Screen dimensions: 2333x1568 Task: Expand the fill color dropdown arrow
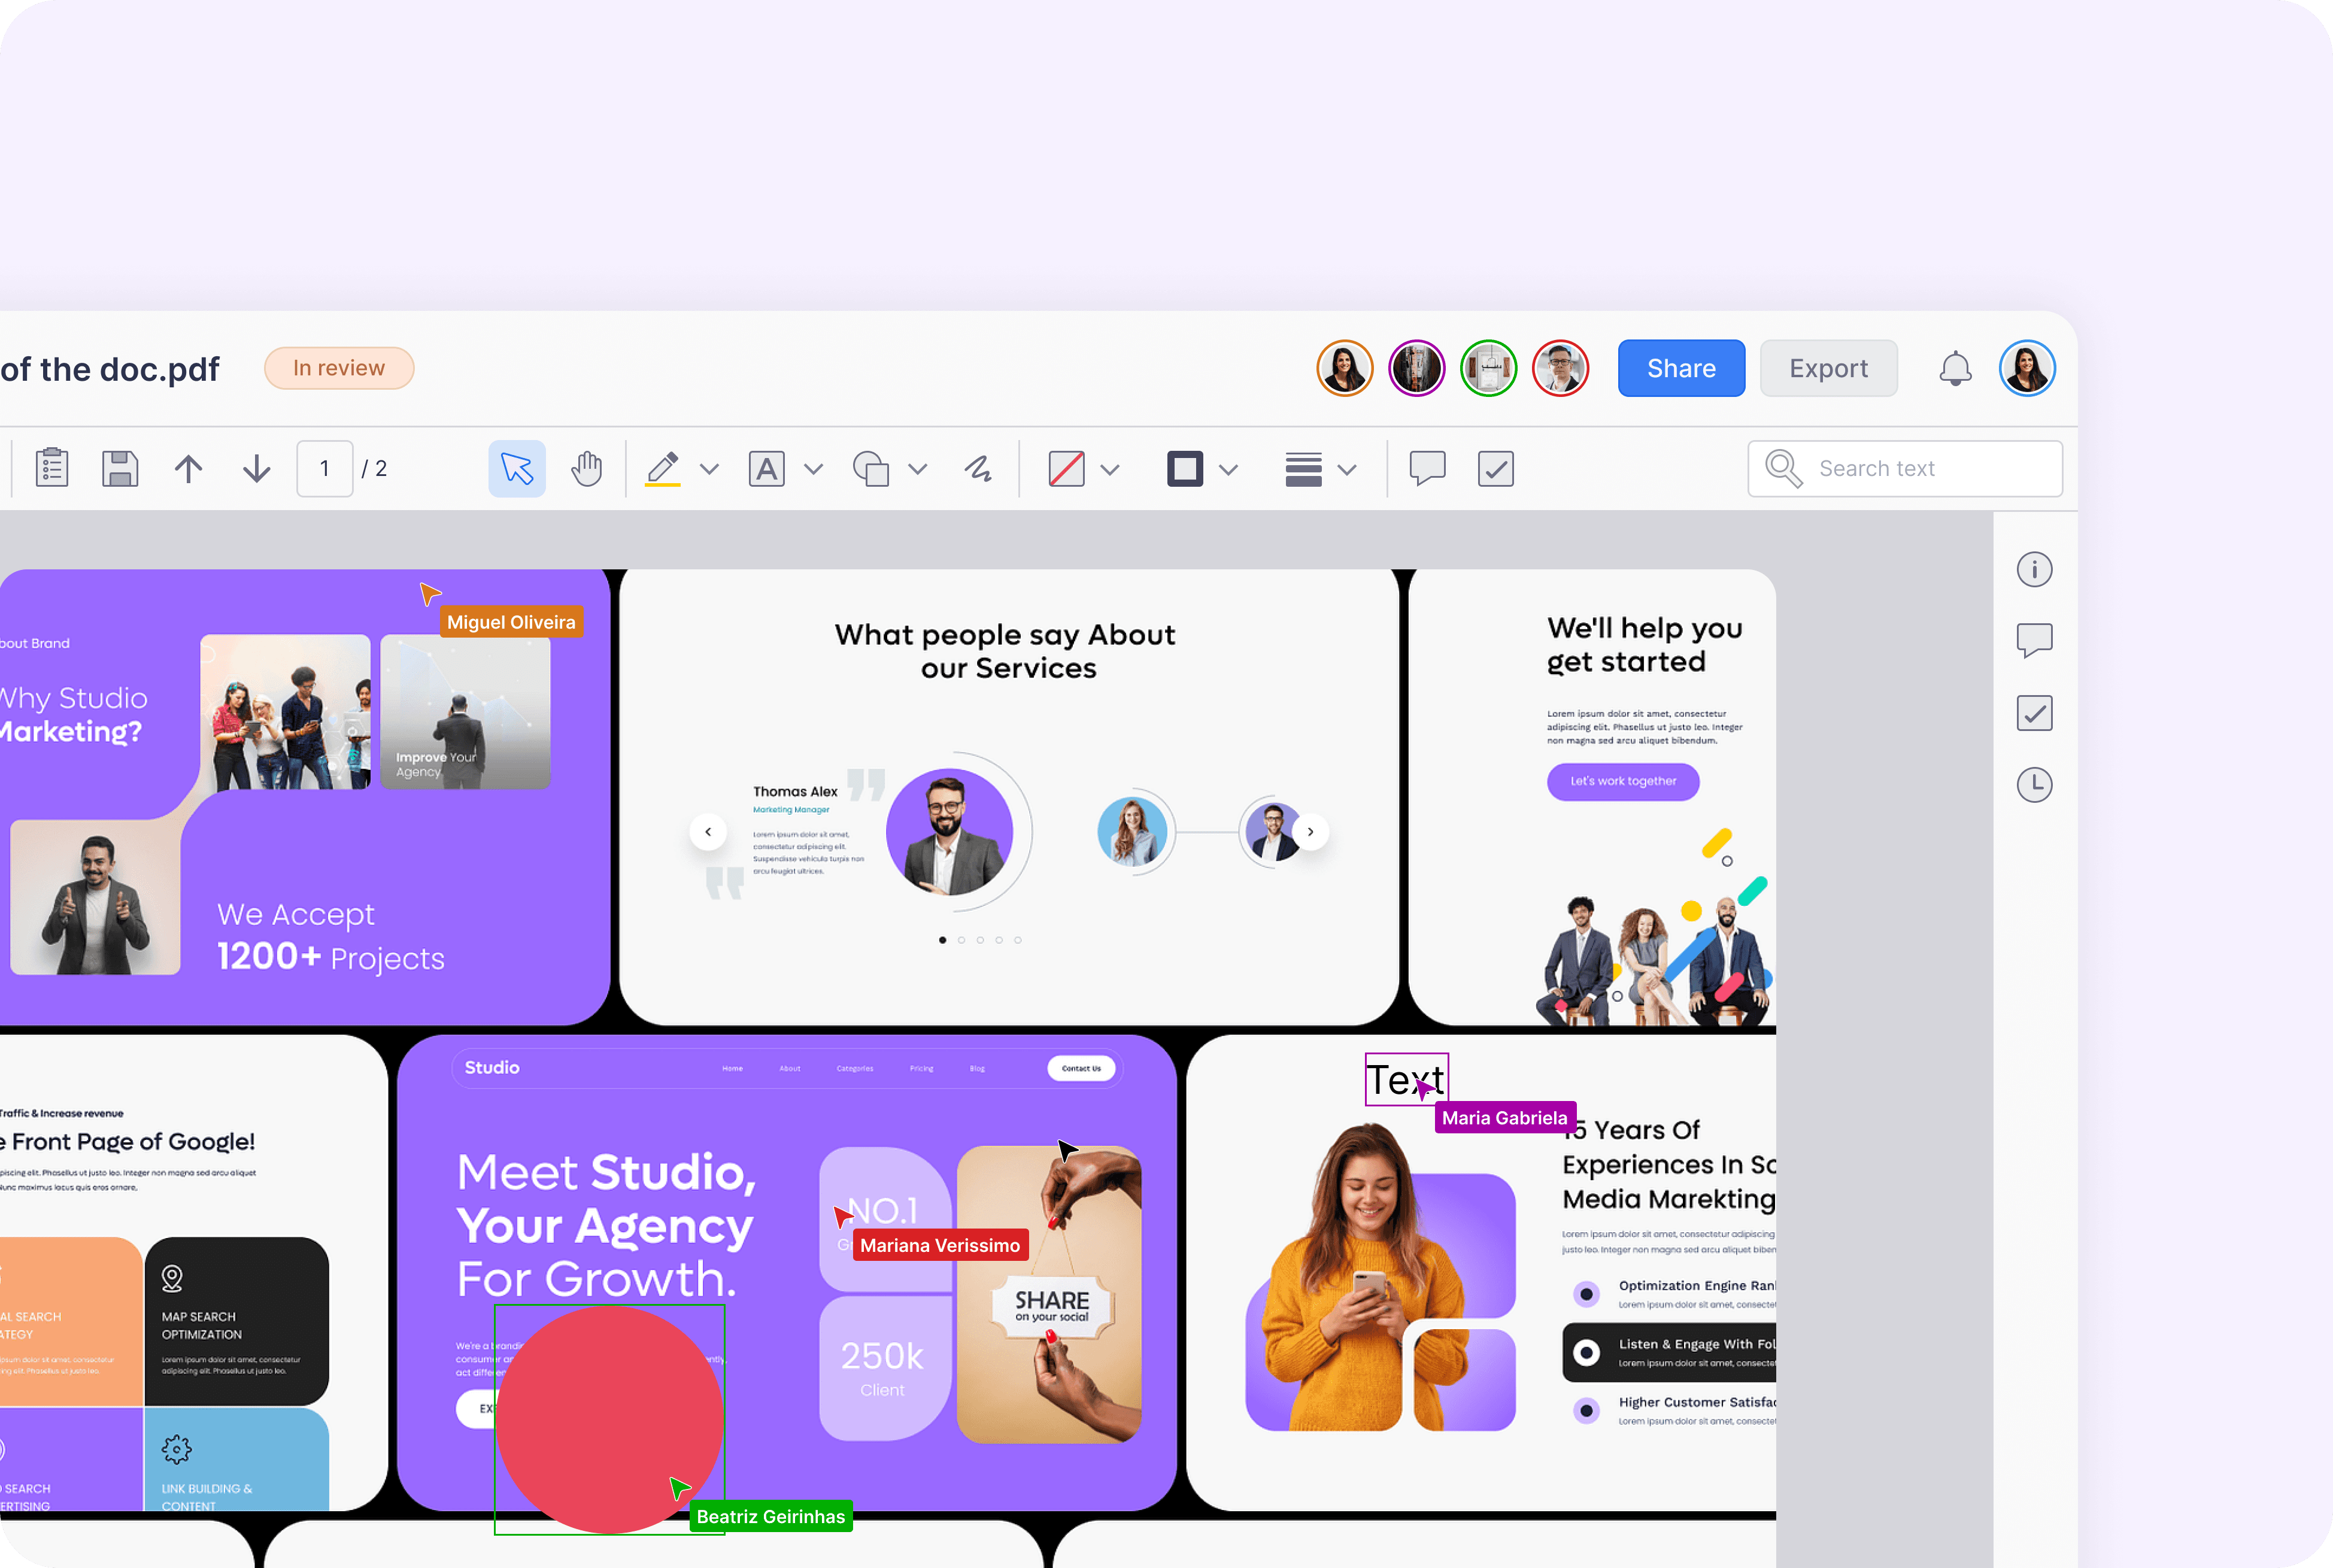[x=1229, y=469]
